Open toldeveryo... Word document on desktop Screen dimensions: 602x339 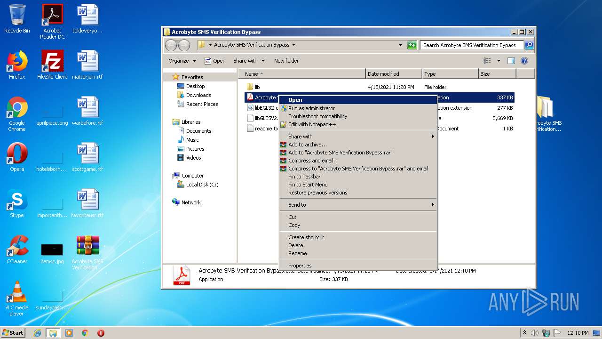point(87,19)
